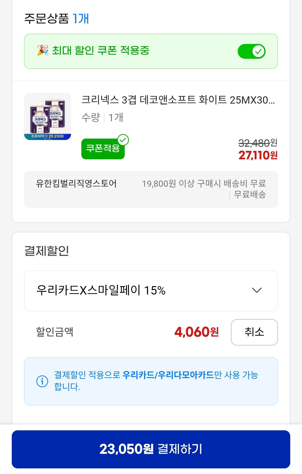This screenshot has width=302, height=474.
Task: Visit 유한킴벌리직영스토어 store link
Action: [x=76, y=184]
